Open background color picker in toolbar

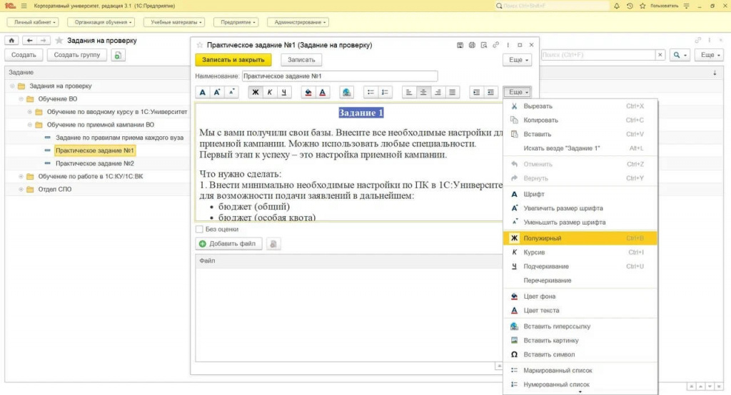tap(308, 92)
